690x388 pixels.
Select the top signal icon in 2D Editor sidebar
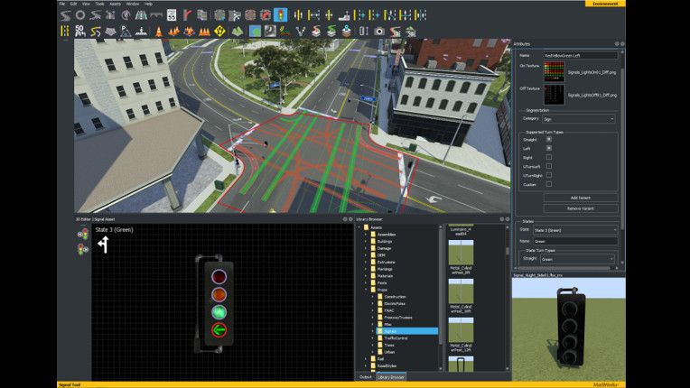coord(82,235)
